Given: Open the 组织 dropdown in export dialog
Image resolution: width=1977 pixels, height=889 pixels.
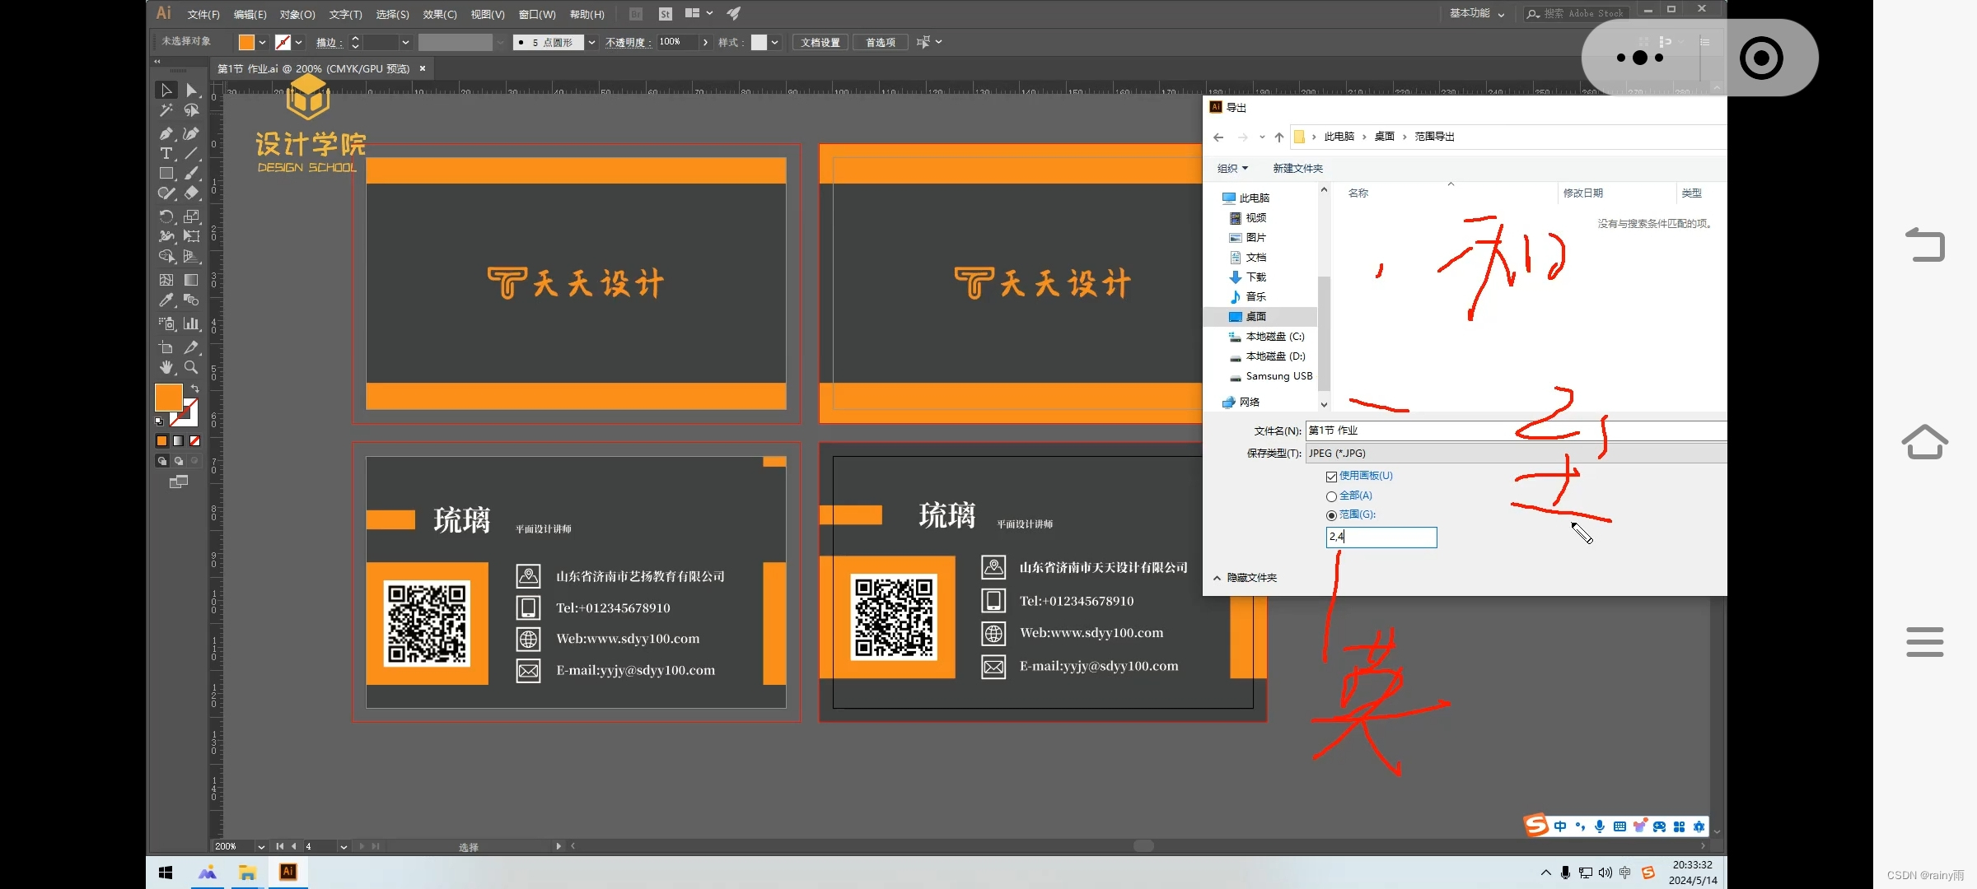Looking at the screenshot, I should pos(1232,168).
